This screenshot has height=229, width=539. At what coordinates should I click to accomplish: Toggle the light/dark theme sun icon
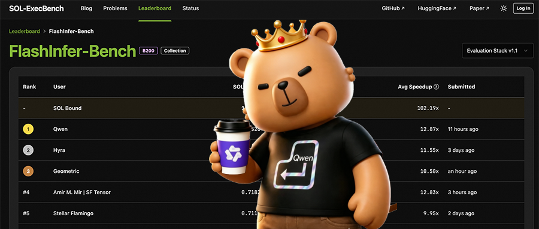point(504,8)
